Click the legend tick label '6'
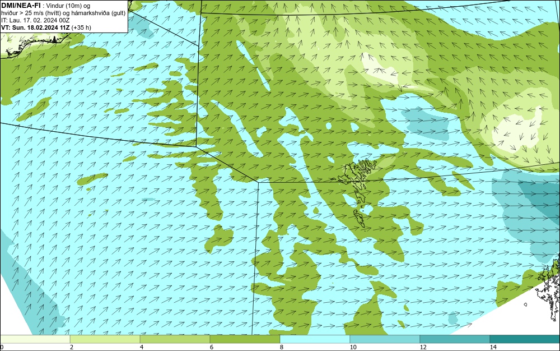 pyautogui.click(x=212, y=347)
